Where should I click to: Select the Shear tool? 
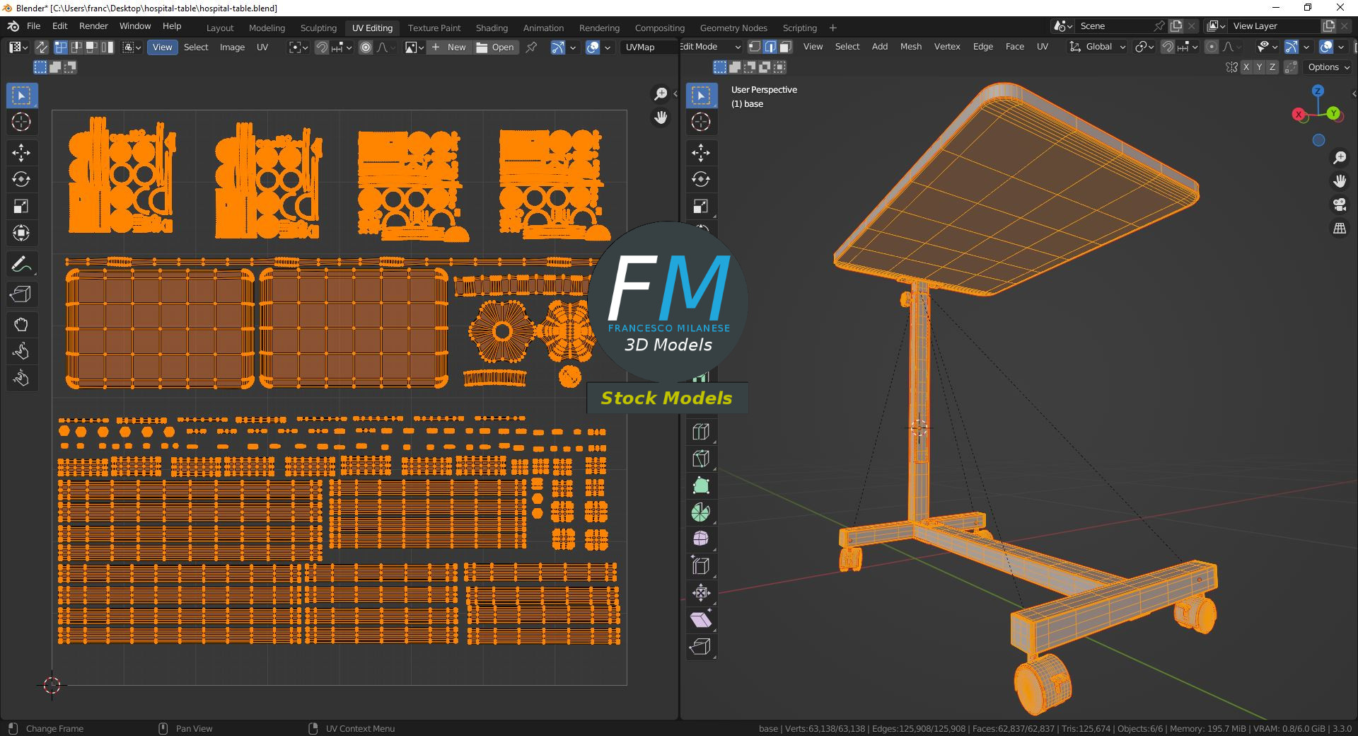point(701,620)
